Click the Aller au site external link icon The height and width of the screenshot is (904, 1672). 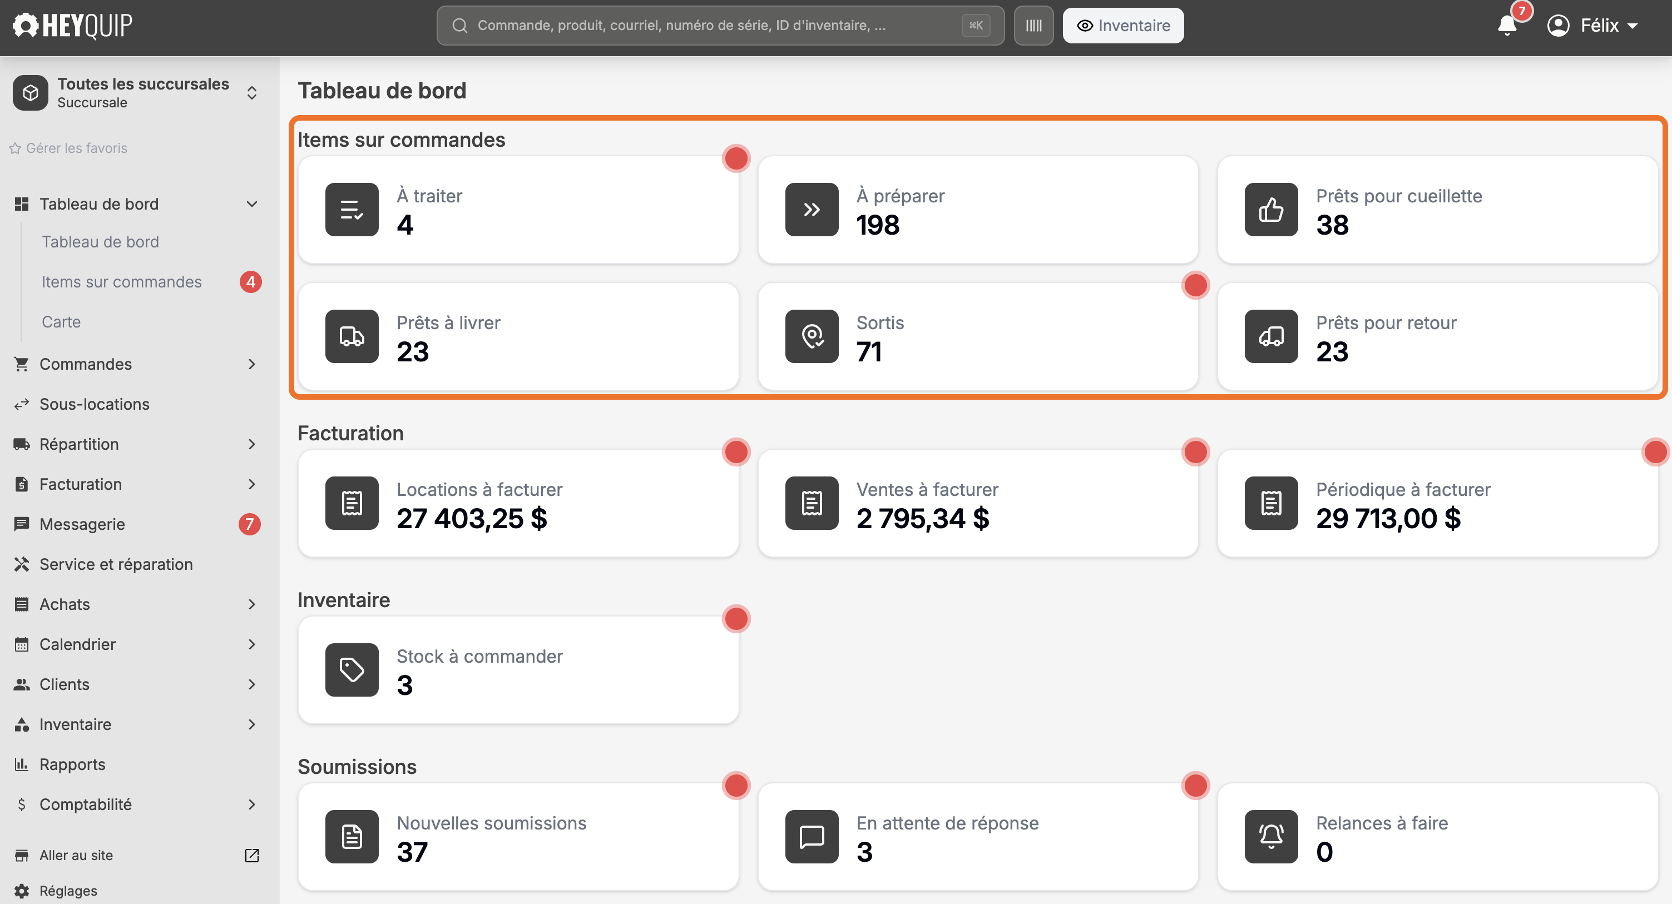(252, 855)
